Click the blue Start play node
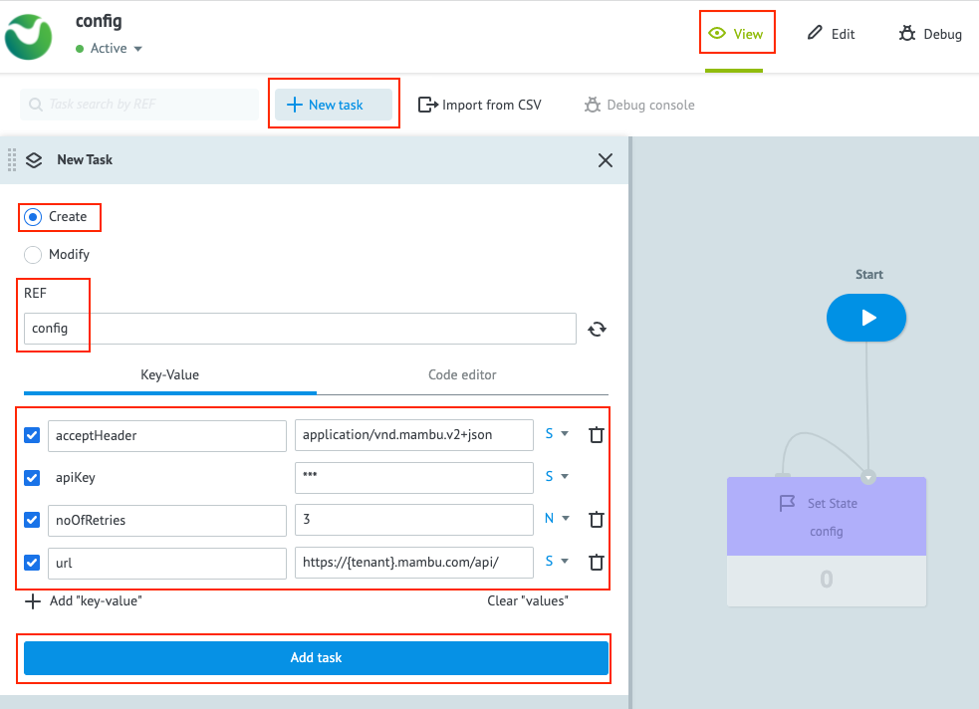The height and width of the screenshot is (709, 979). pyautogui.click(x=866, y=318)
